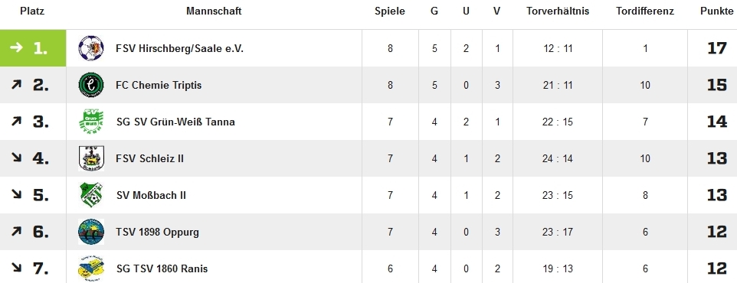
Task: Click the Punkte column header
Action: (717, 11)
